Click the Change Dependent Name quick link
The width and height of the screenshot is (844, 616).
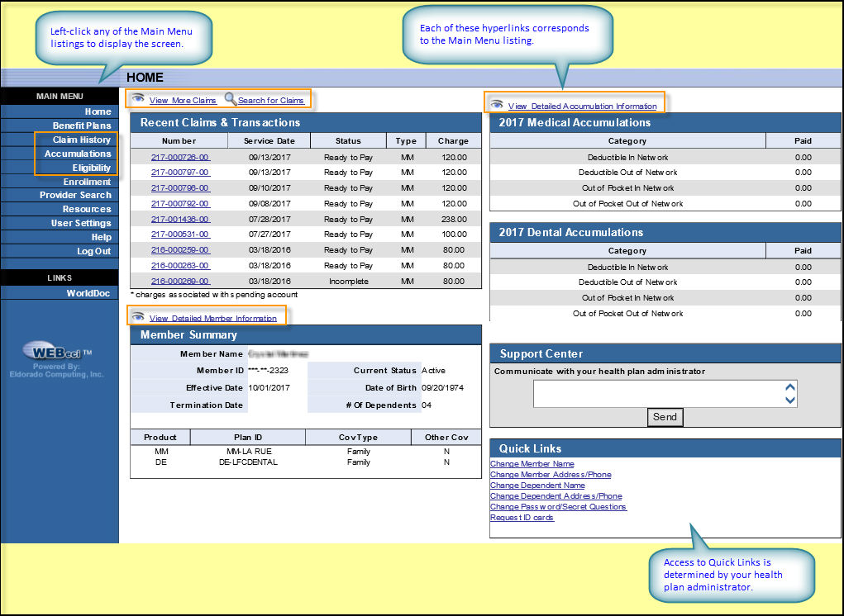point(537,486)
